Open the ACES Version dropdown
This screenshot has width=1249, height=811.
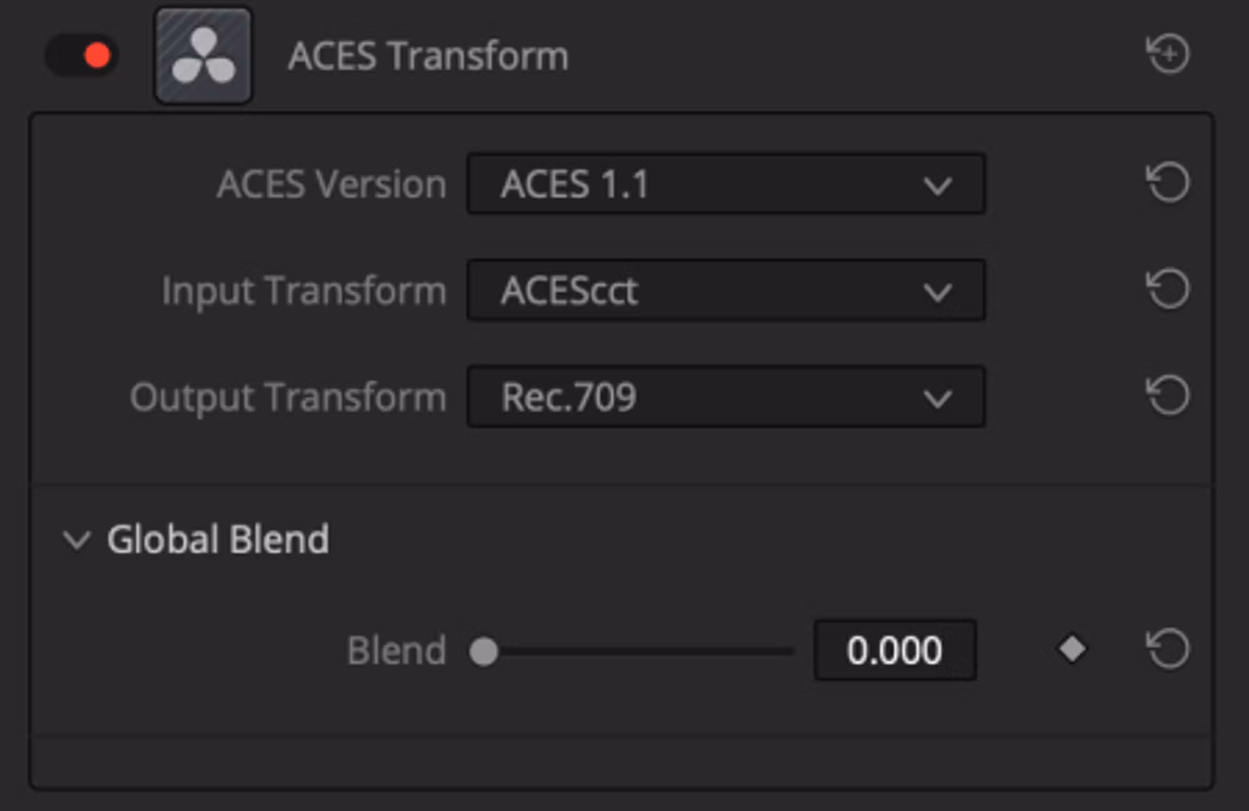tap(726, 184)
